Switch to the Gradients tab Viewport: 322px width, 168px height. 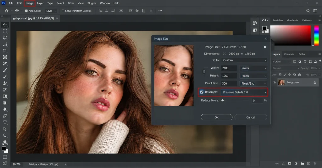292,20
